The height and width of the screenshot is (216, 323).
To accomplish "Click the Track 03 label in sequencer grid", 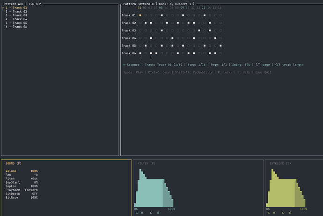I will (129, 30).
